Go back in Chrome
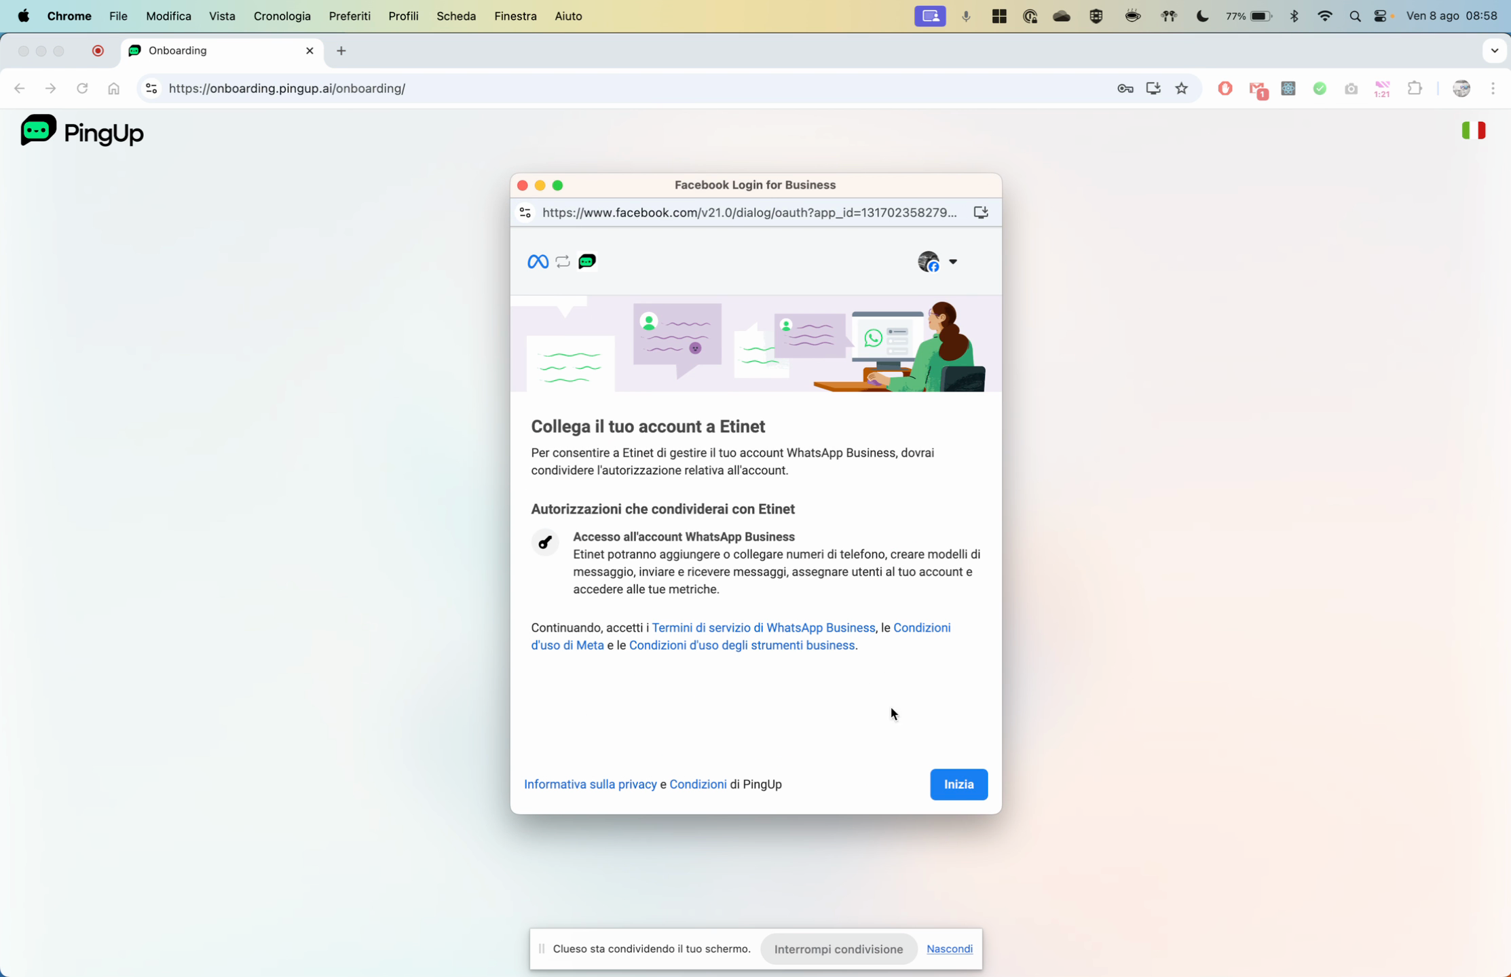The image size is (1511, 977). tap(19, 88)
